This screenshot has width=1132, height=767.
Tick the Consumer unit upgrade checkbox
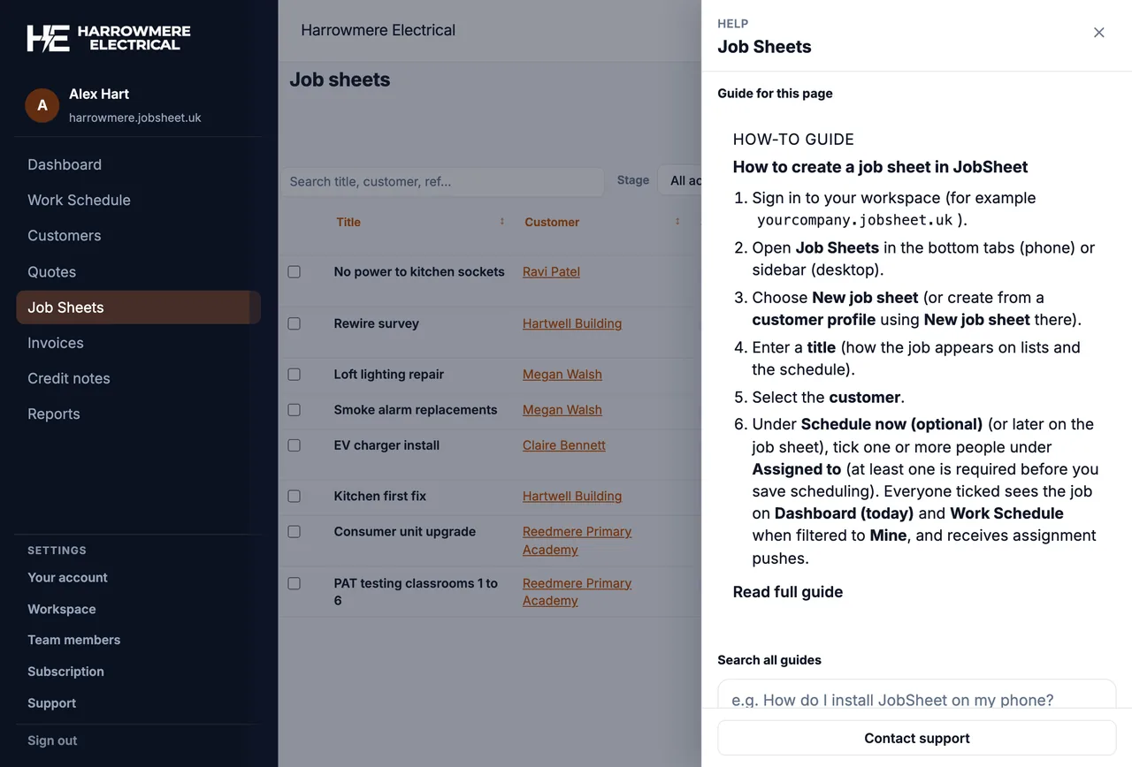[x=294, y=532]
